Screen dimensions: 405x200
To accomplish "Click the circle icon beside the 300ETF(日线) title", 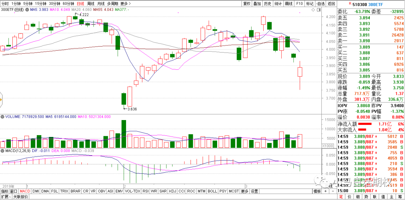I will coord(26,10).
